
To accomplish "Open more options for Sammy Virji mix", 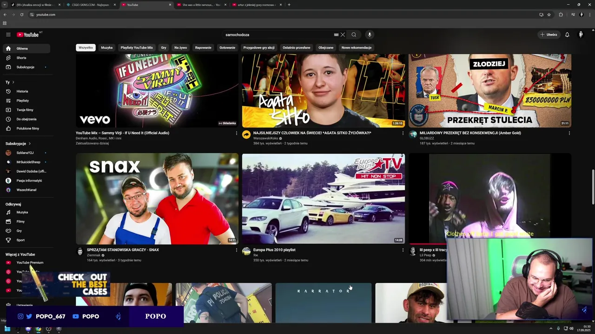I will pos(236,133).
